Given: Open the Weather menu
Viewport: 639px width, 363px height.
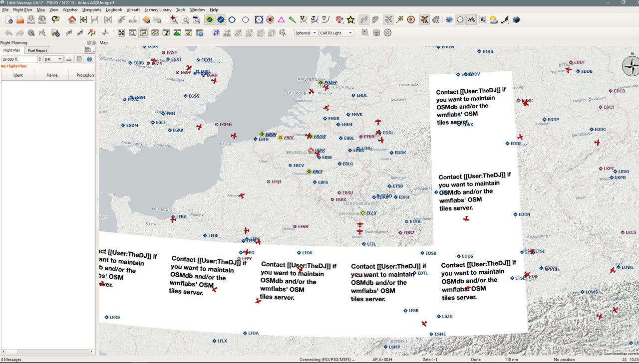Looking at the screenshot, I should coord(70,9).
